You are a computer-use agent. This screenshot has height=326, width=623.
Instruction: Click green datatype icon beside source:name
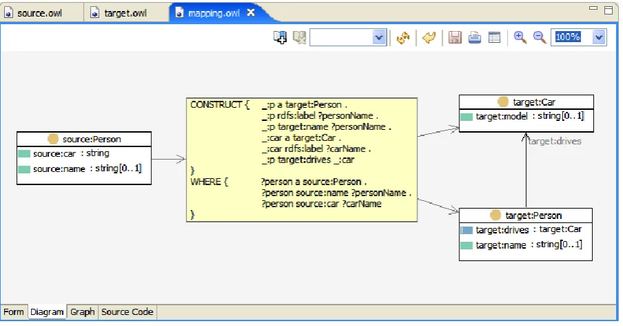pyautogui.click(x=24, y=169)
